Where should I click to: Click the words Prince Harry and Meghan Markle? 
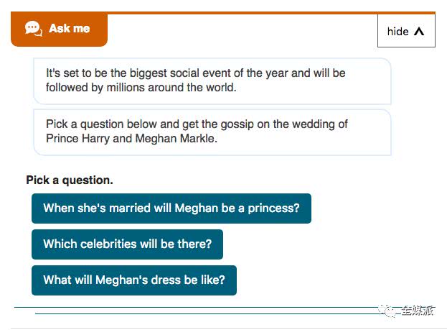tap(130, 139)
